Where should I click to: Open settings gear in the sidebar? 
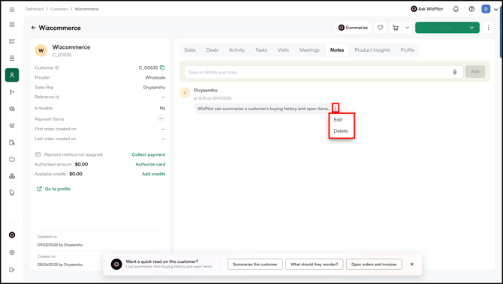click(12, 253)
